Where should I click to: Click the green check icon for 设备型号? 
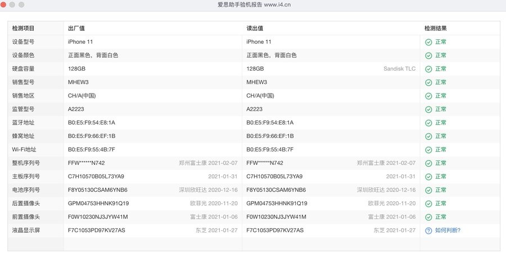tap(428, 42)
